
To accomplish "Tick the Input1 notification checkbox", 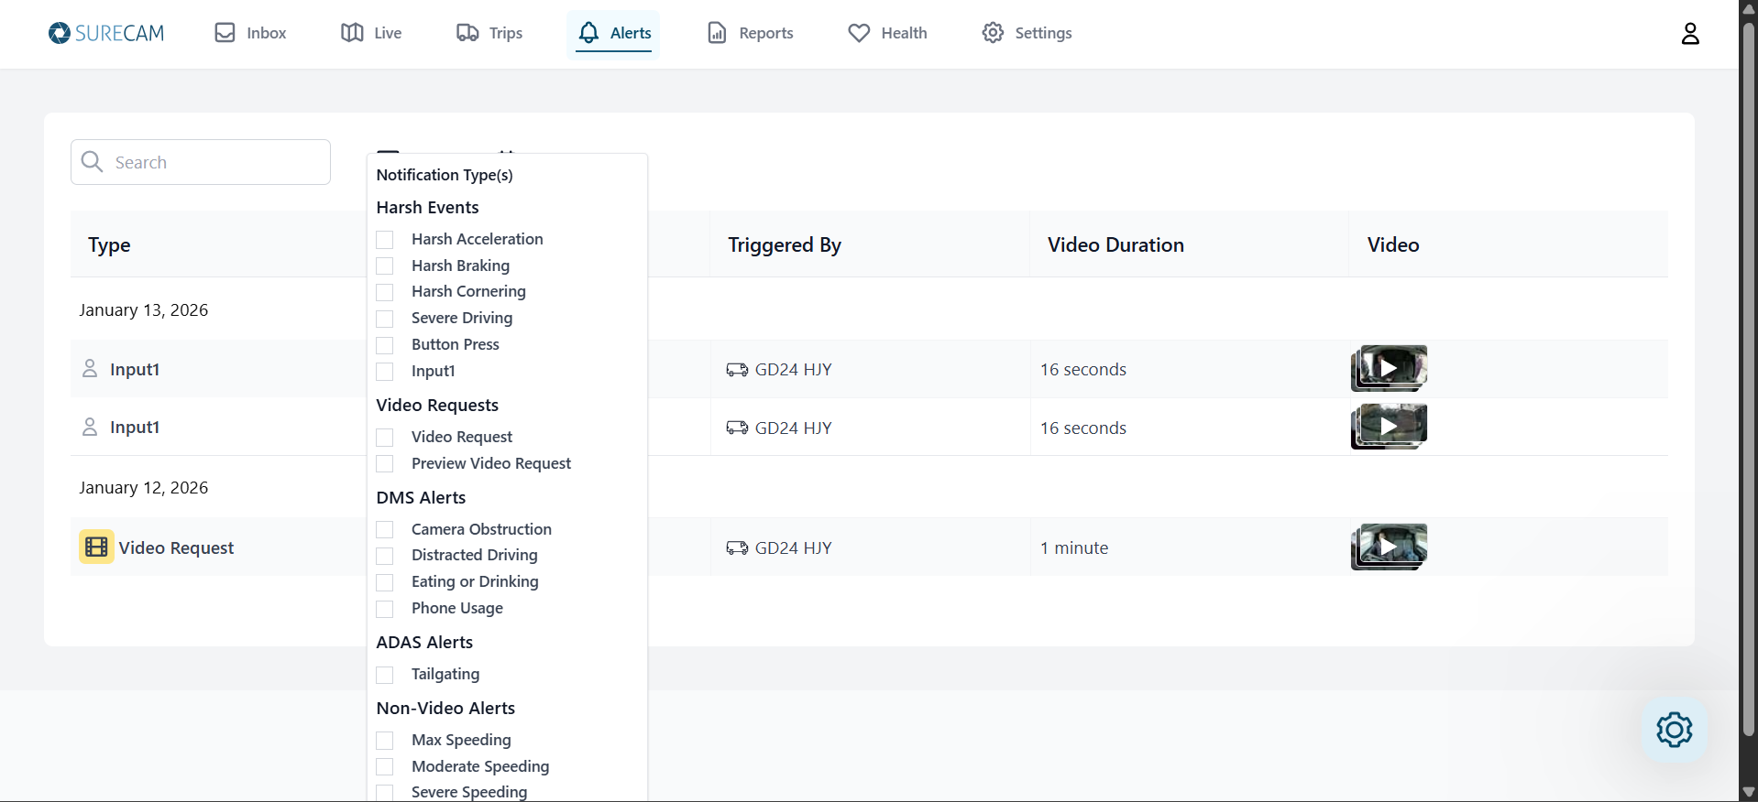I will 385,372.
